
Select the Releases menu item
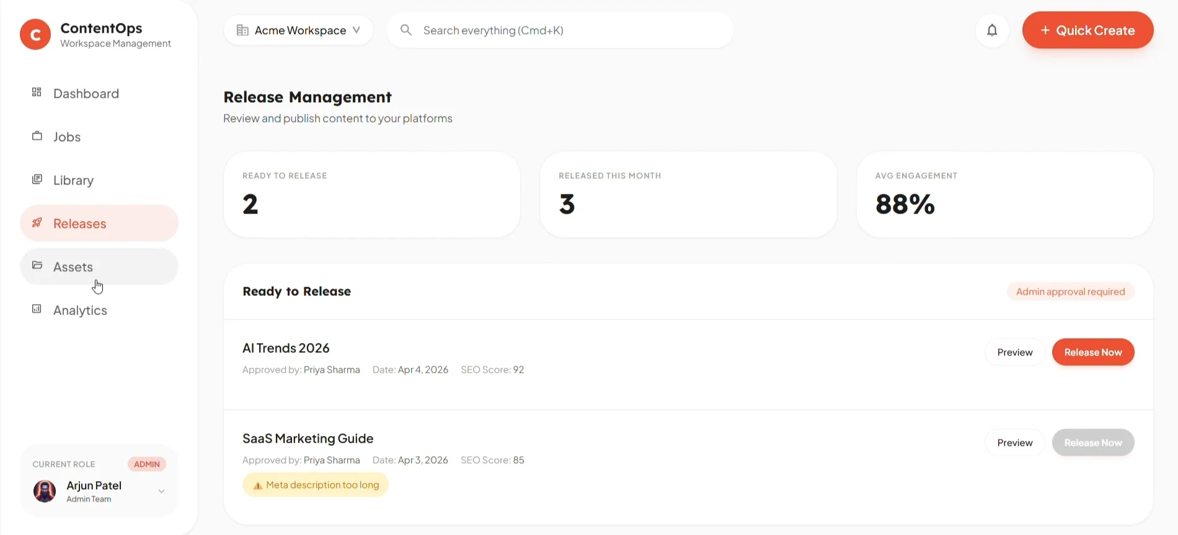[x=99, y=224]
